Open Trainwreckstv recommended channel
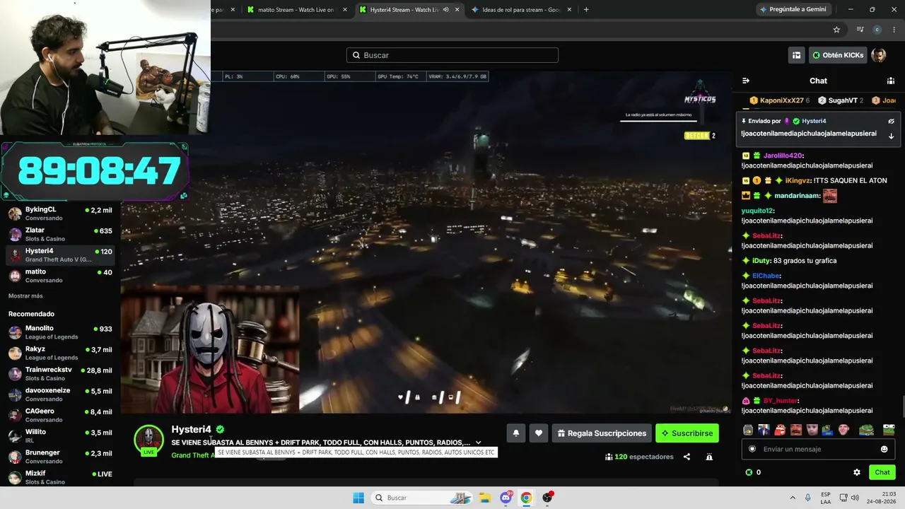Viewport: 905px width, 509px height. coord(60,374)
